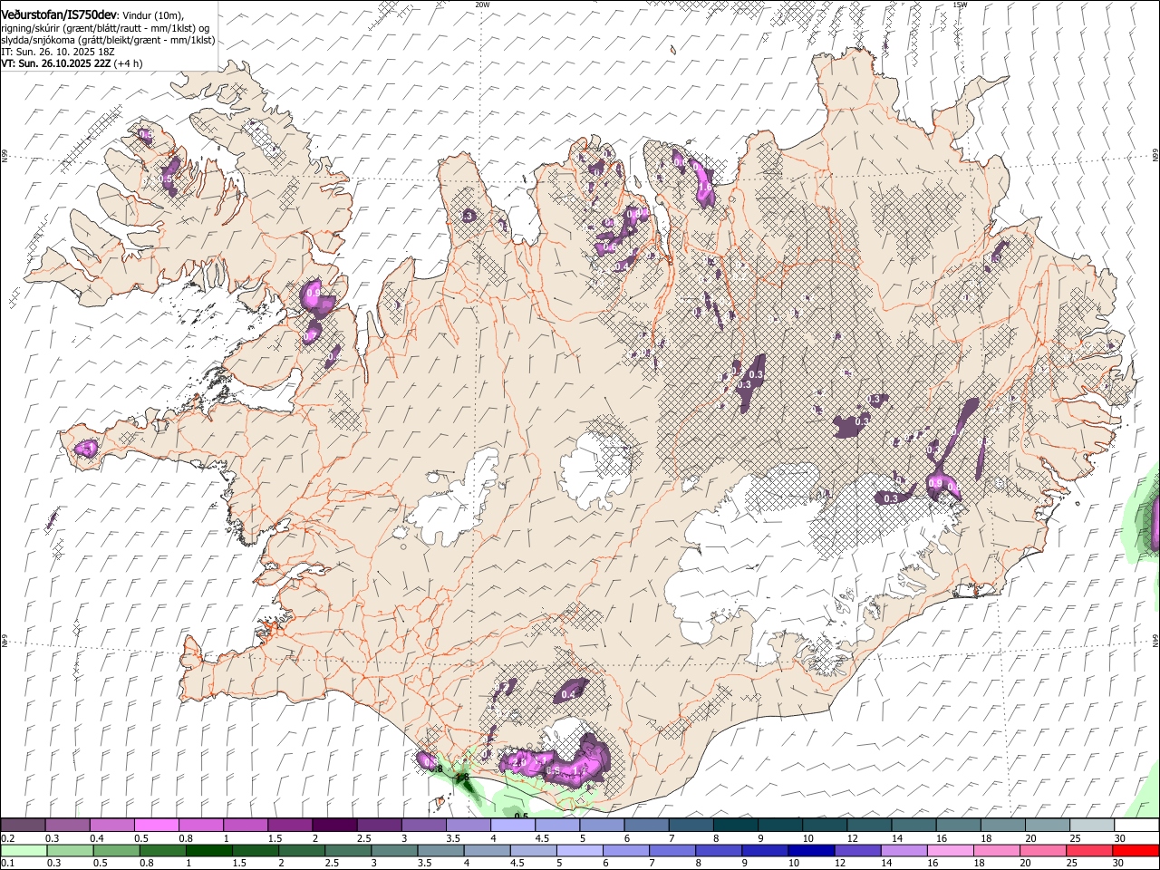Click the '(+4 h)' forecast offset text
The image size is (1160, 870).
pos(130,63)
